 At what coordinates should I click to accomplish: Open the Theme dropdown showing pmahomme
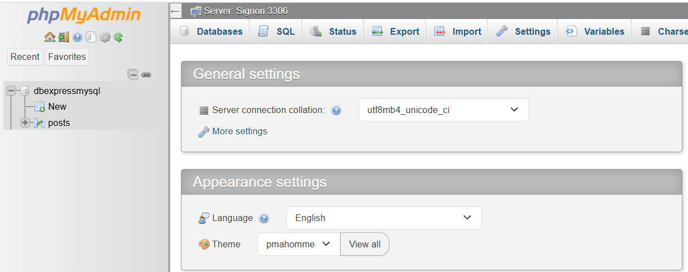point(298,244)
